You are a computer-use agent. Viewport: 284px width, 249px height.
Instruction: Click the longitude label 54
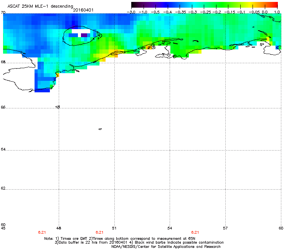[x=170, y=228]
